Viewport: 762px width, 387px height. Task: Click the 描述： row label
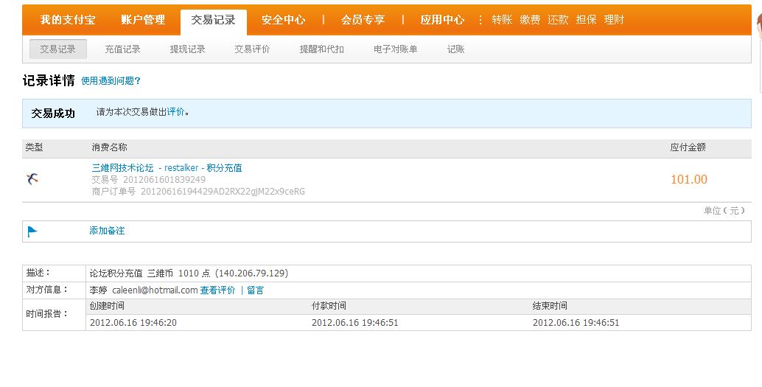click(x=38, y=273)
